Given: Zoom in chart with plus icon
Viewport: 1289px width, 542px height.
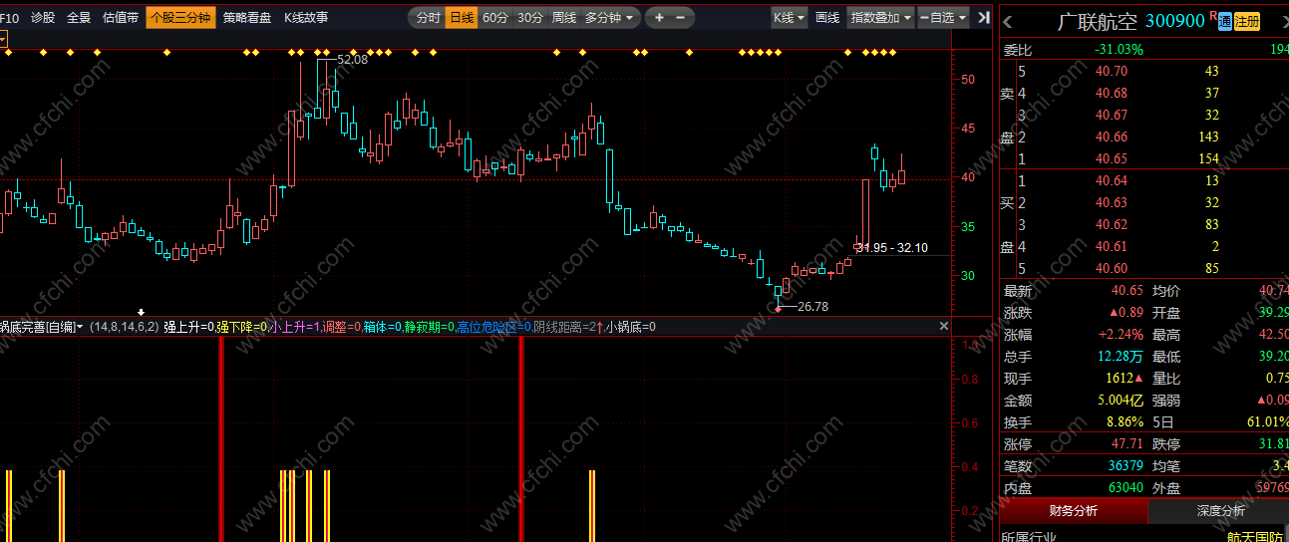Looking at the screenshot, I should pyautogui.click(x=659, y=18).
